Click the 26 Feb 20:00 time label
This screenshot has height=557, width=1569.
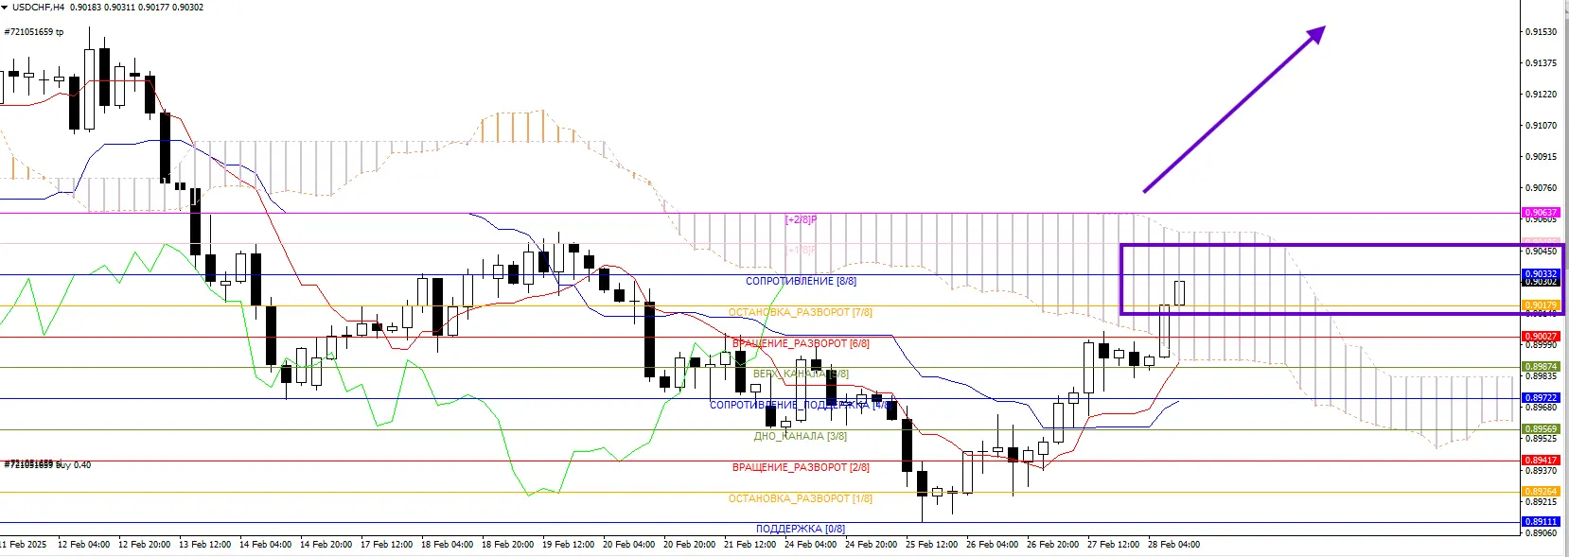click(1052, 545)
